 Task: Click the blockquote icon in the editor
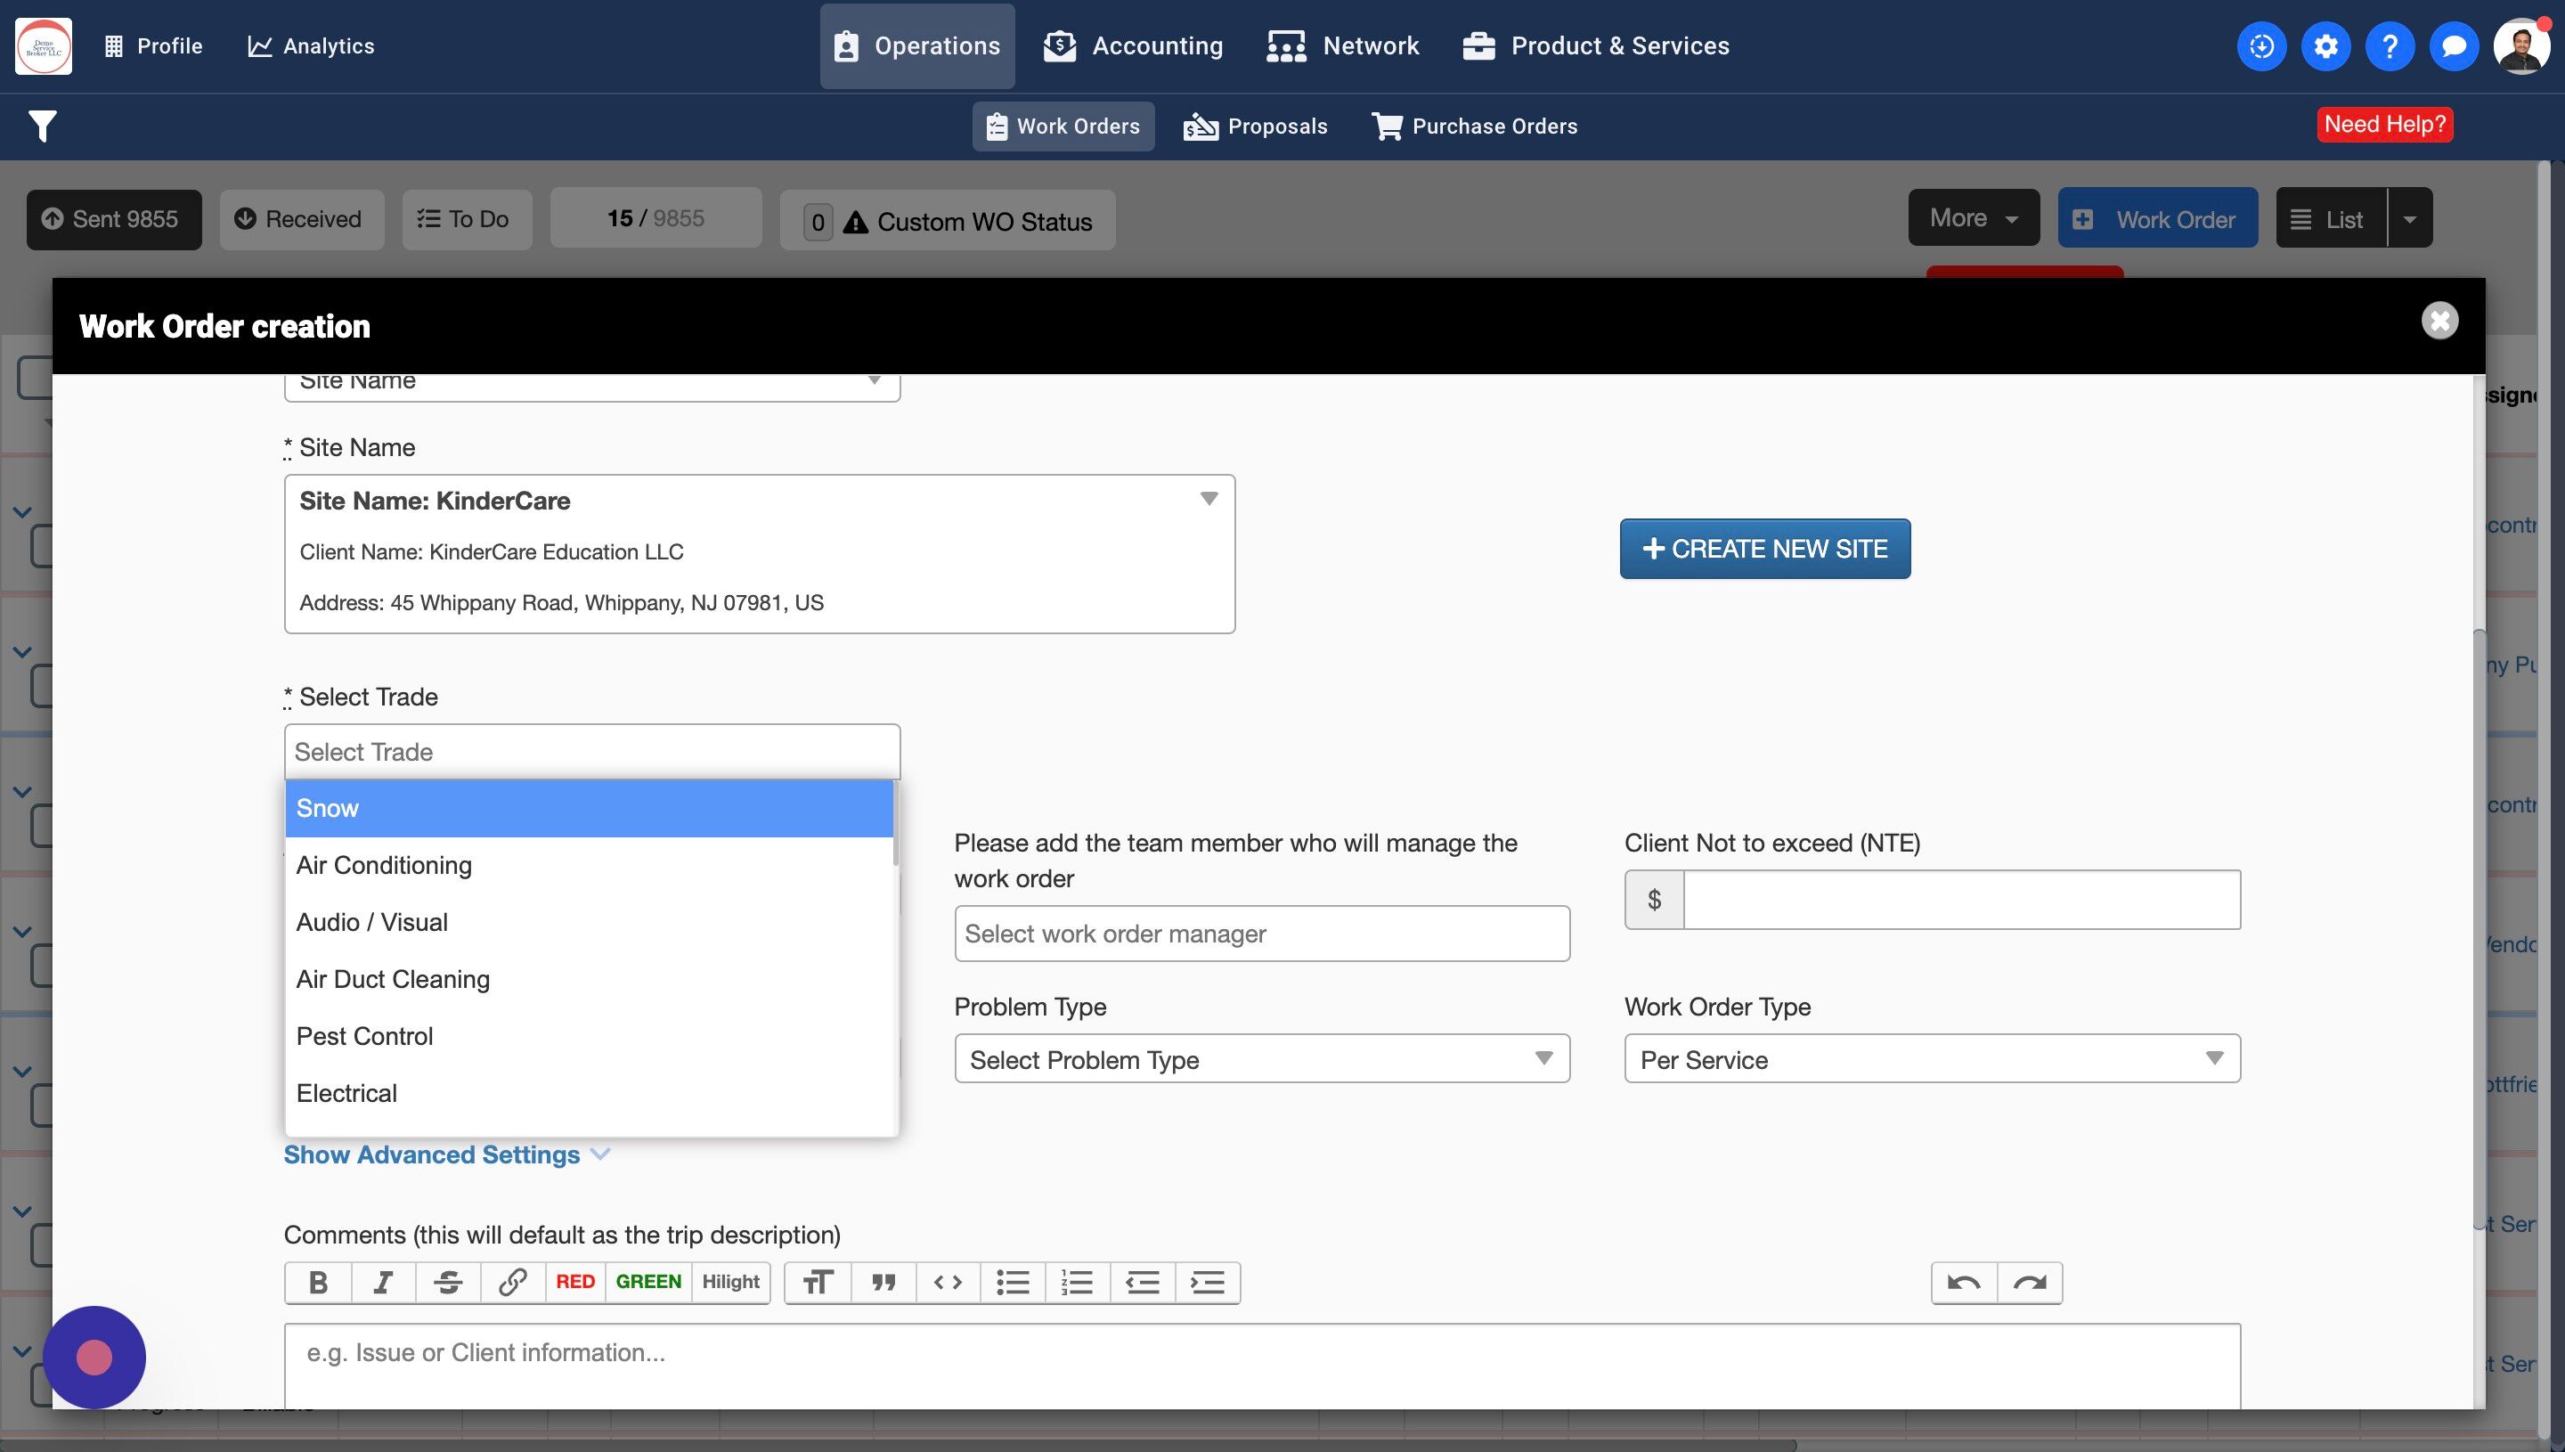tap(883, 1283)
